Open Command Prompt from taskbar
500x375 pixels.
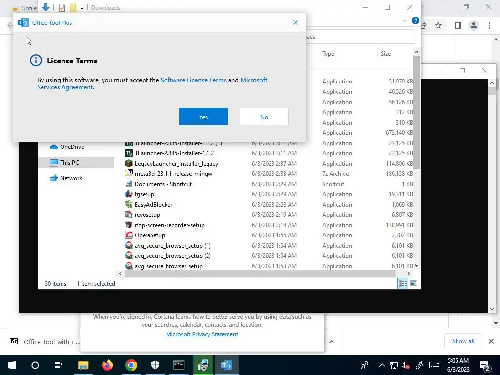coord(179,365)
